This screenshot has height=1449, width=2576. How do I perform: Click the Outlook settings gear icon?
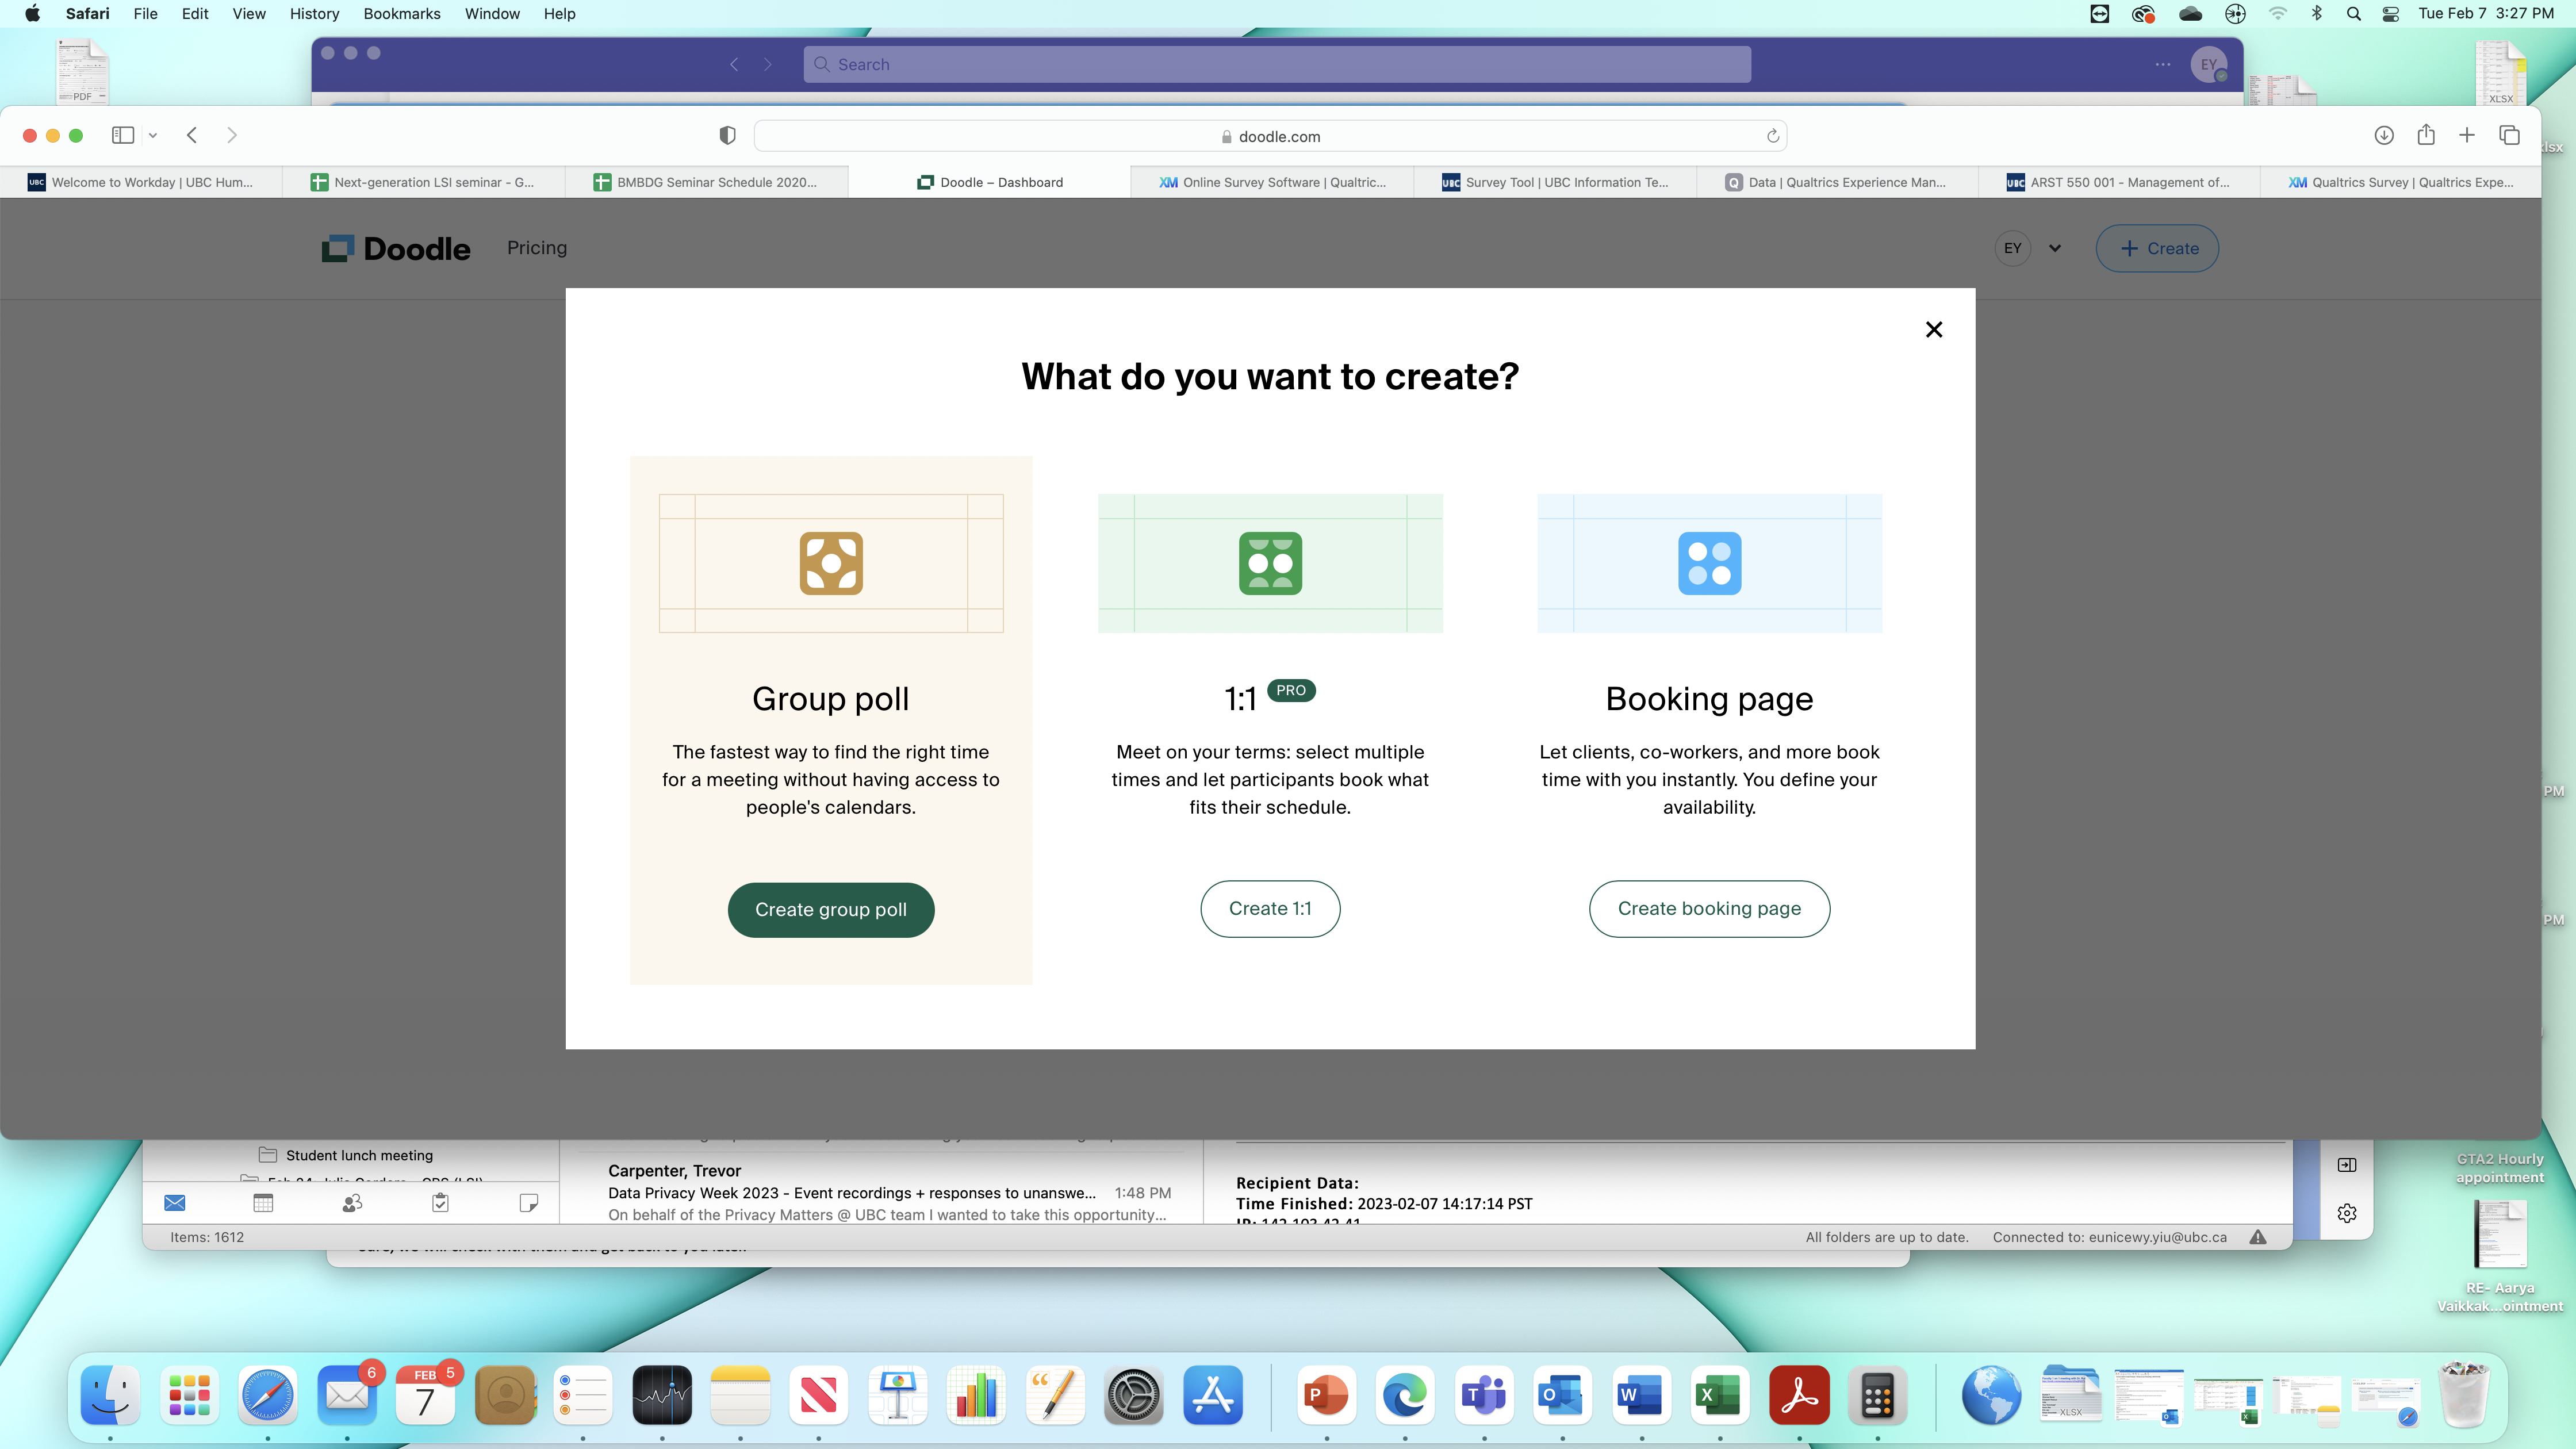point(2346,1212)
